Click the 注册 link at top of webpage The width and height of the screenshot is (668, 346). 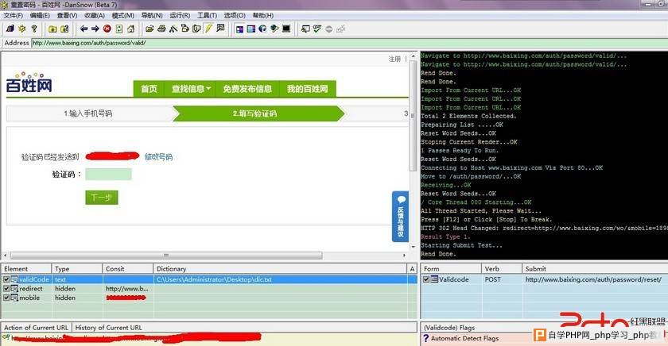click(394, 59)
